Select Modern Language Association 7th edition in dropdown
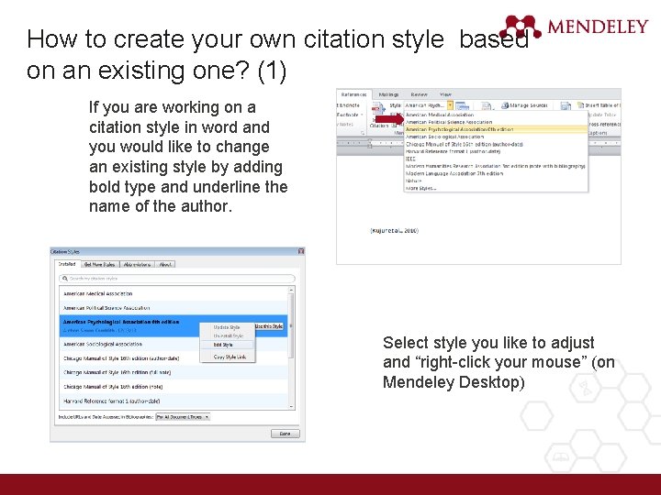Viewport: 661px width, 495px height. [x=496, y=173]
